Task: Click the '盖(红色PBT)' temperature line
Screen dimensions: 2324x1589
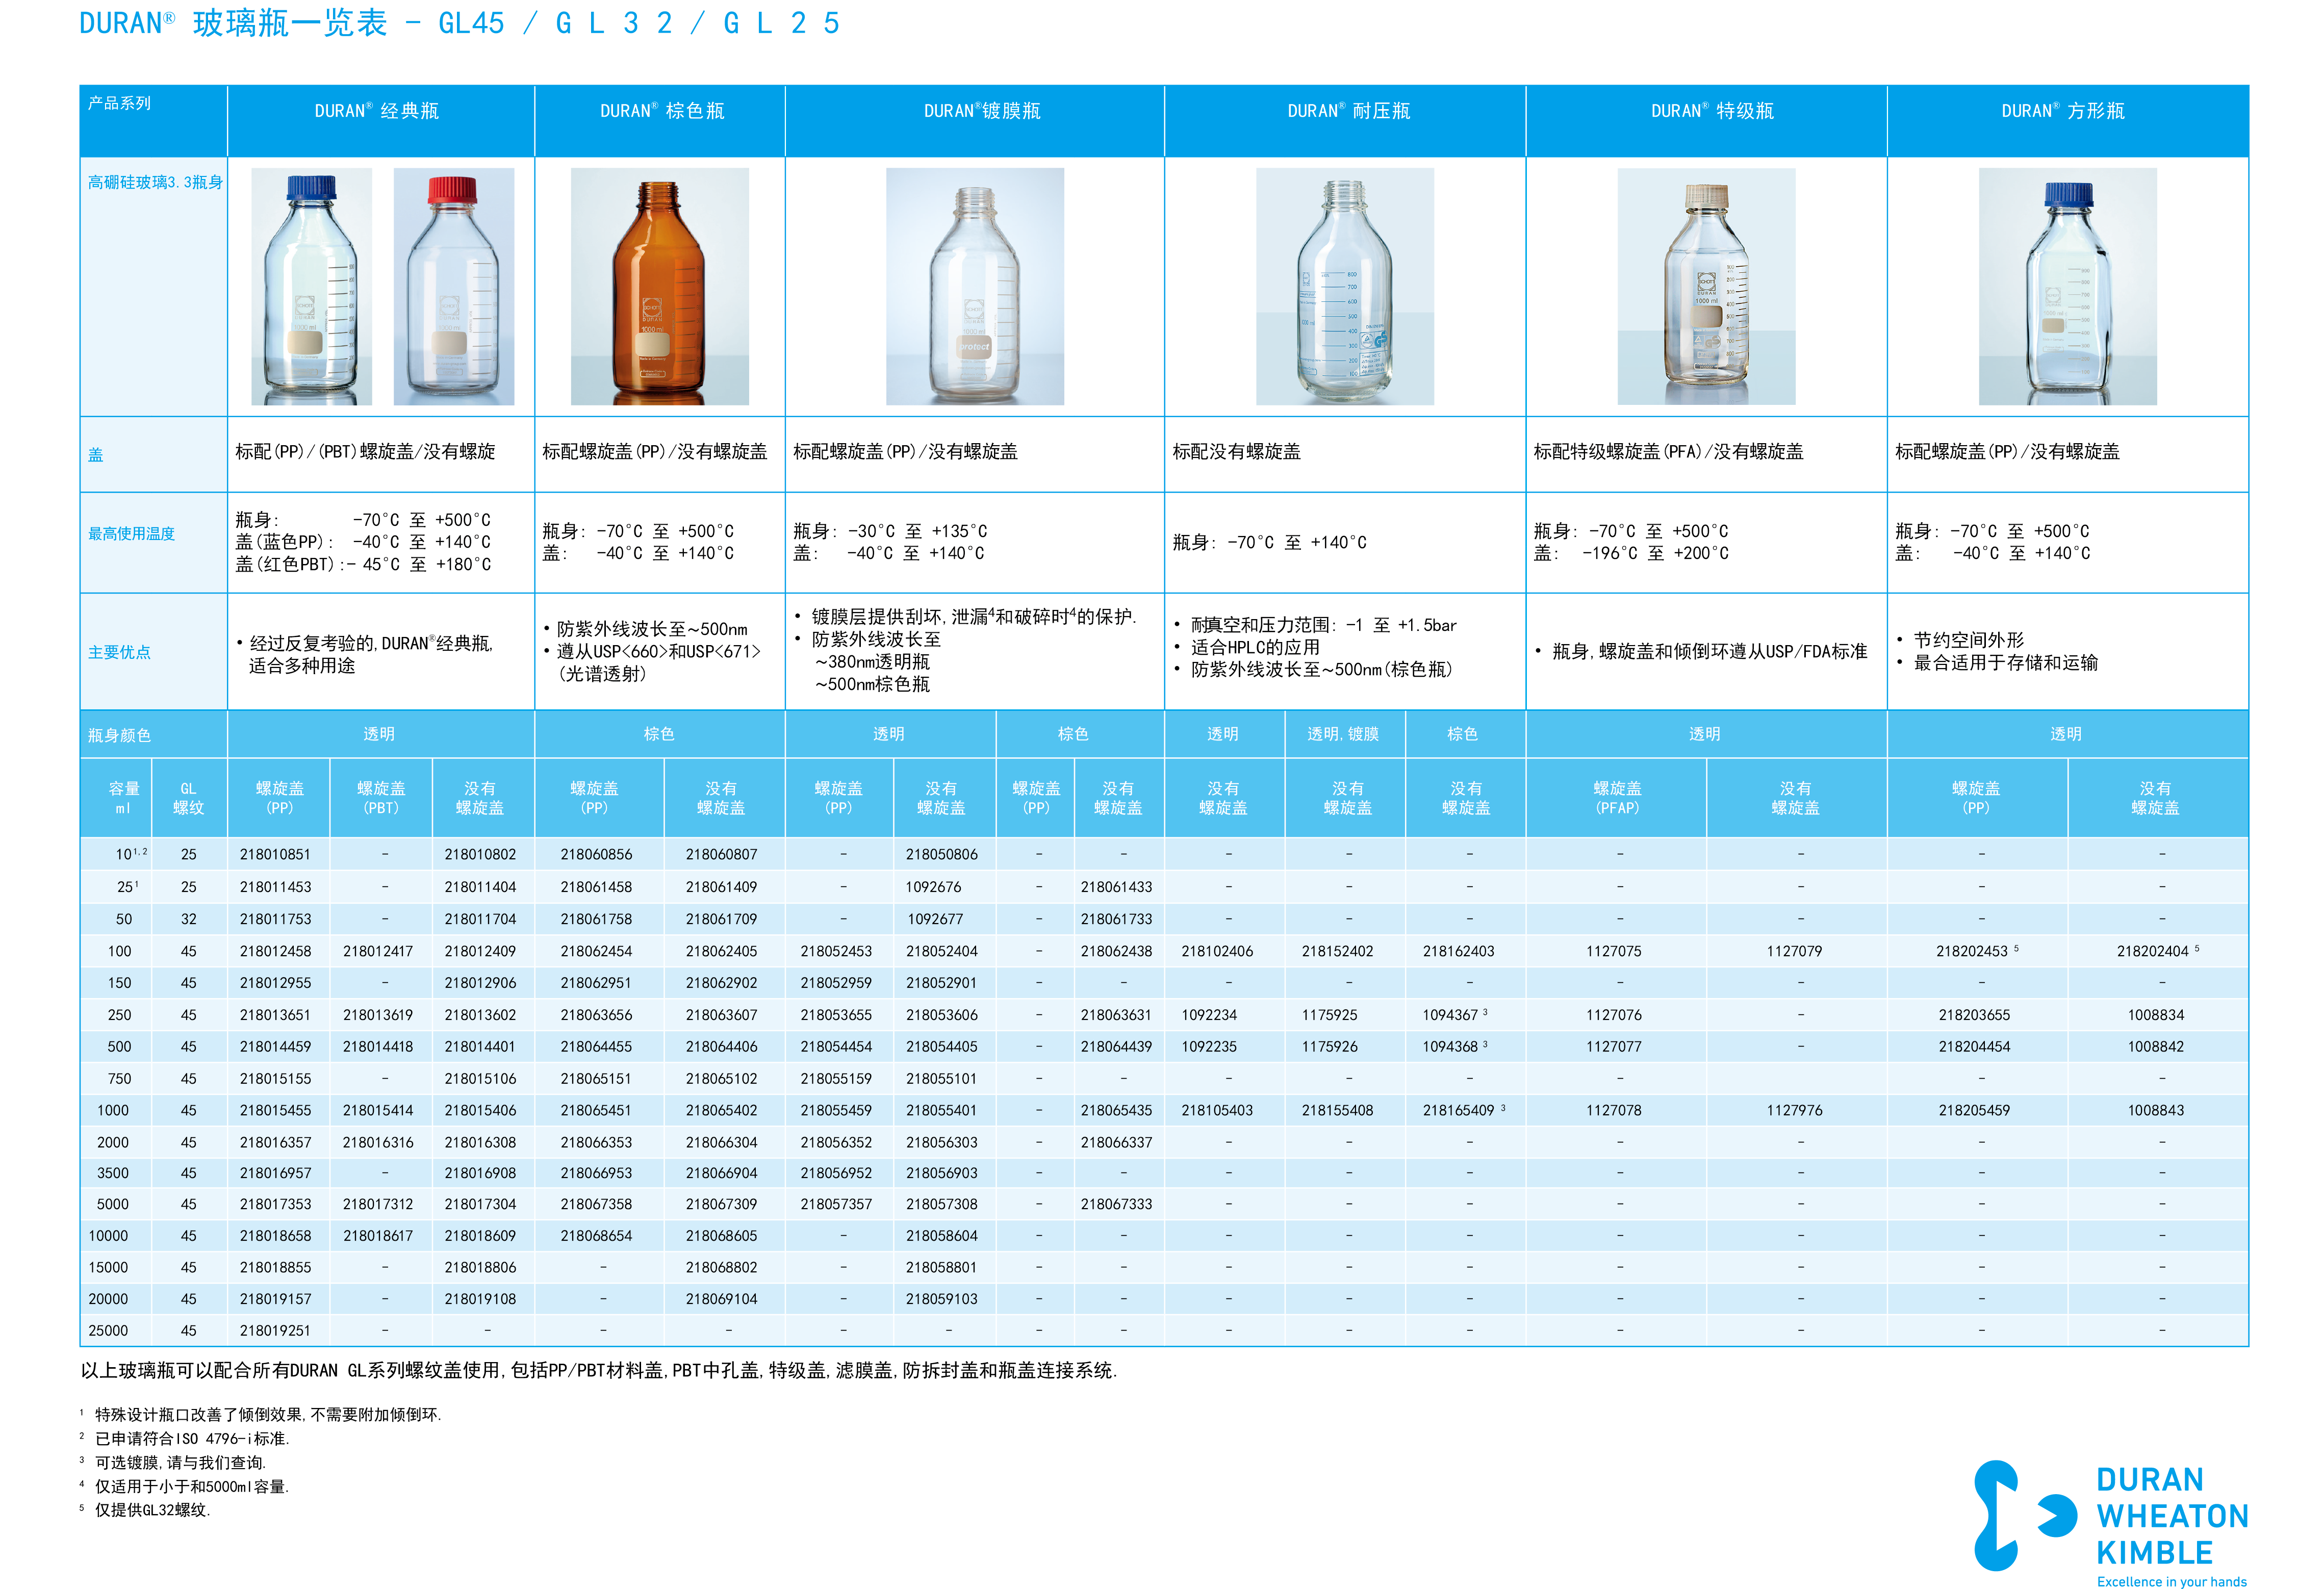Action: pyautogui.click(x=363, y=565)
